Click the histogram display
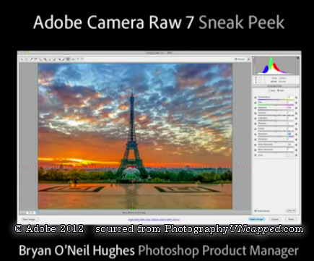314x261 pixels. 276,66
